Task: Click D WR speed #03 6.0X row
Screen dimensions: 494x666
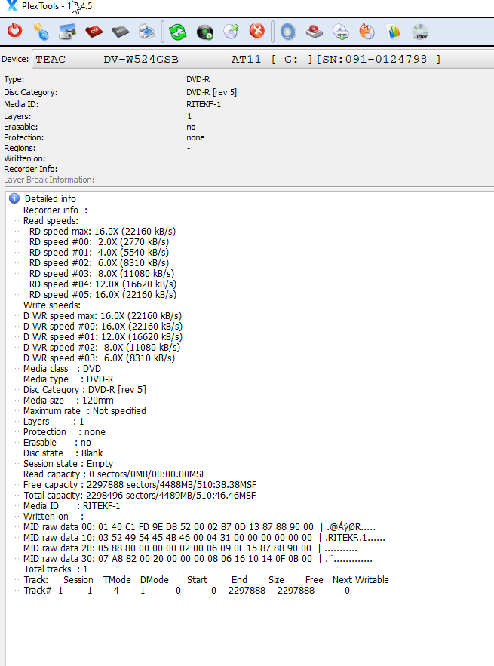Action: pyautogui.click(x=99, y=358)
